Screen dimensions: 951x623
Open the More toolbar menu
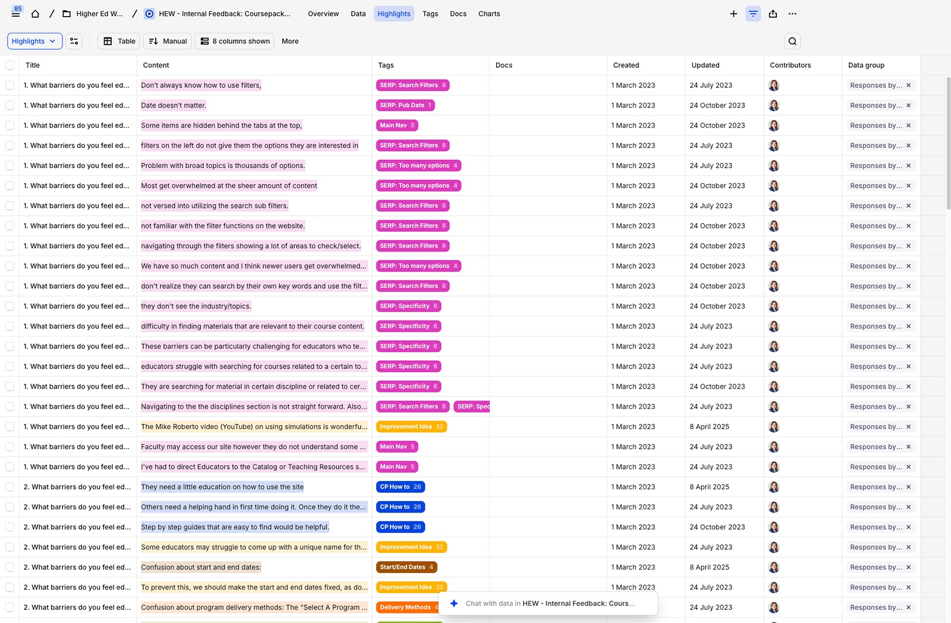click(290, 41)
